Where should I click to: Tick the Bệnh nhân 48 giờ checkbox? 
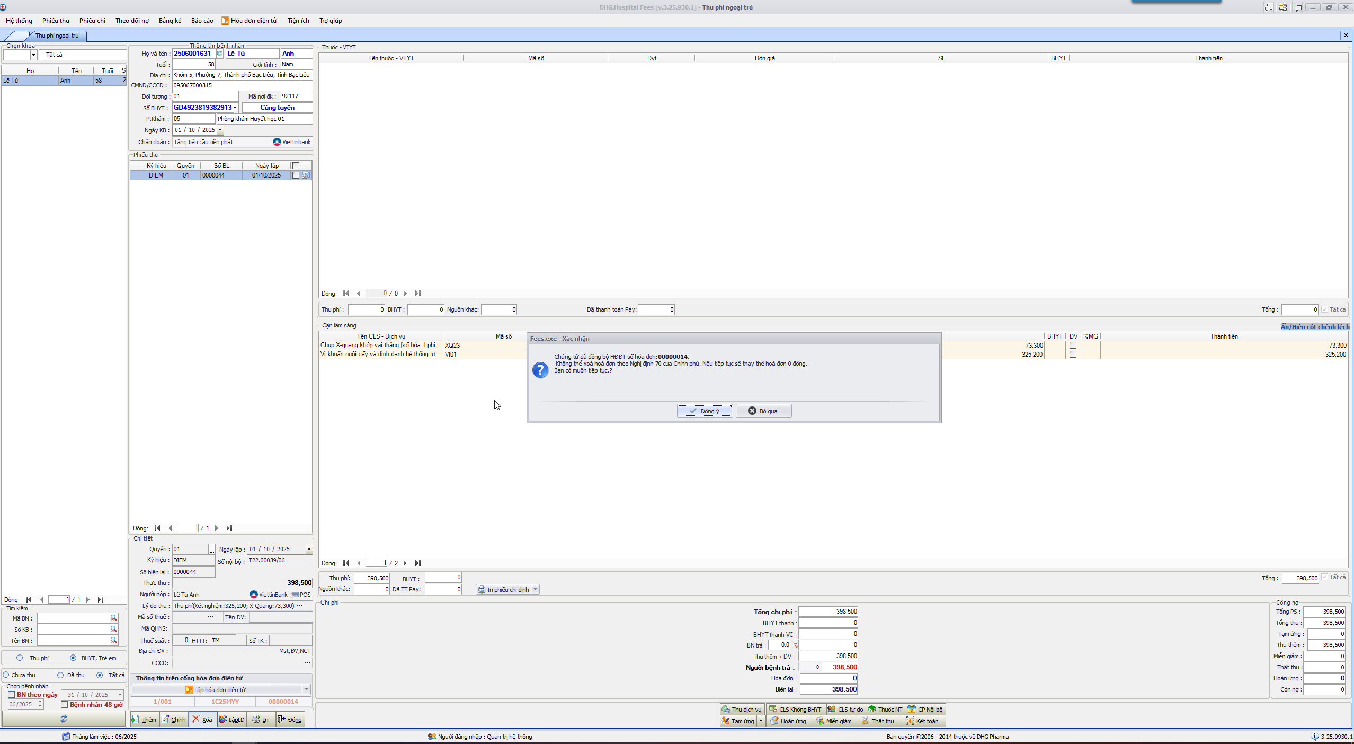pyautogui.click(x=65, y=704)
